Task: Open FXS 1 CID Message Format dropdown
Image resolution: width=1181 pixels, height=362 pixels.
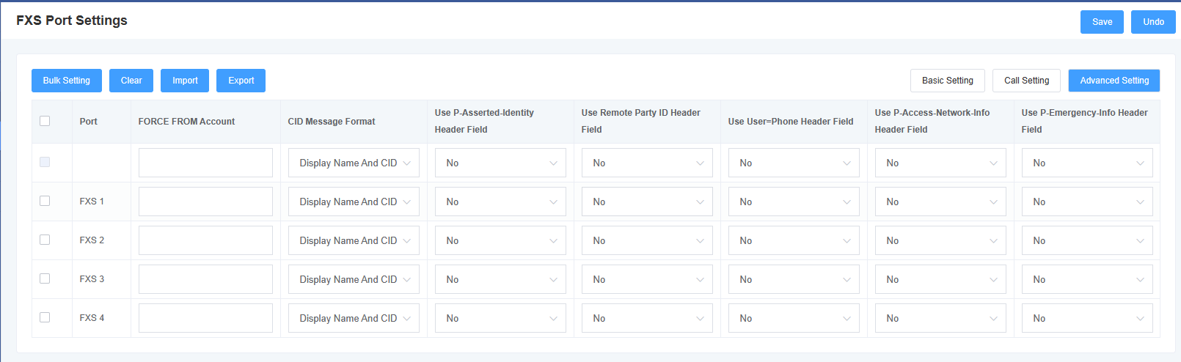Action: [x=354, y=202]
